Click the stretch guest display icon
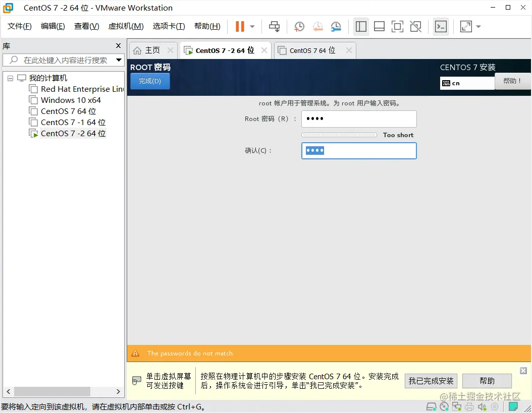532x413 pixels. (466, 26)
